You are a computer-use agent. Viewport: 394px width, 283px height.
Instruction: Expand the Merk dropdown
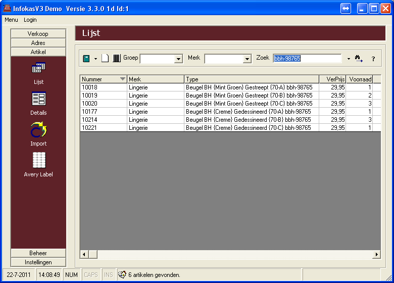tap(247, 59)
